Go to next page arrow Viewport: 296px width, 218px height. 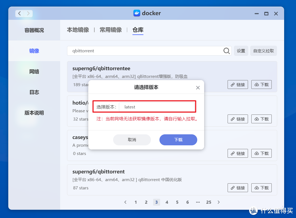point(218,202)
